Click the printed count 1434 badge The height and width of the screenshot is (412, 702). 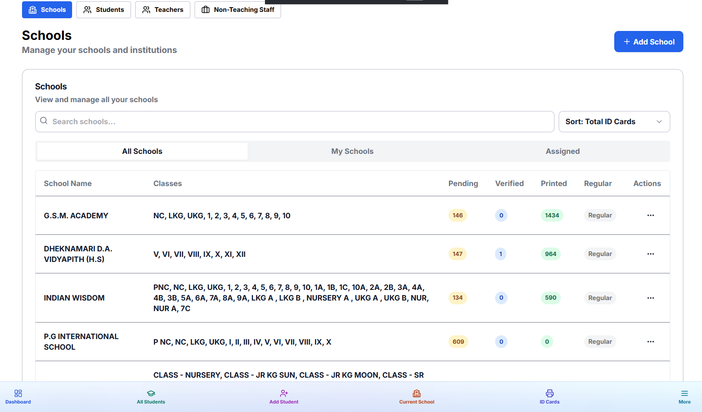552,215
